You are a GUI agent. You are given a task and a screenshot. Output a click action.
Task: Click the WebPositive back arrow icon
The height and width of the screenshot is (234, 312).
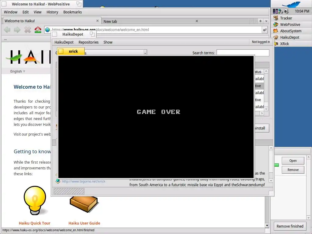[7, 30]
